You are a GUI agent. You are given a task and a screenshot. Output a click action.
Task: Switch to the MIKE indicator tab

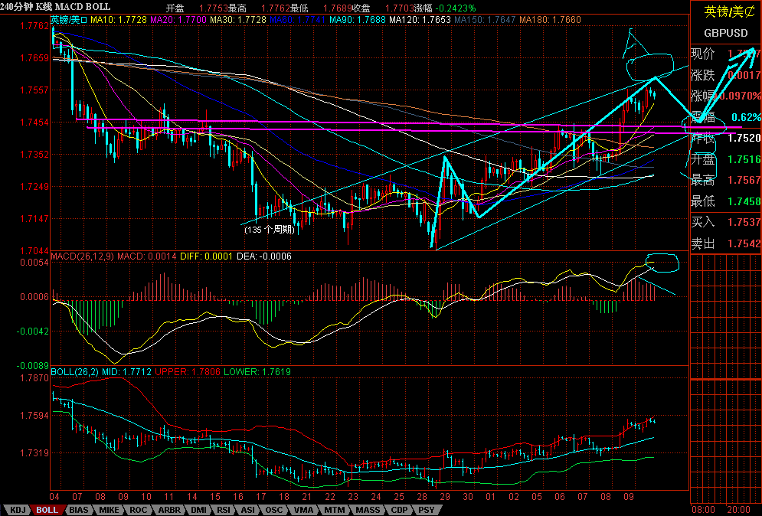point(109,510)
